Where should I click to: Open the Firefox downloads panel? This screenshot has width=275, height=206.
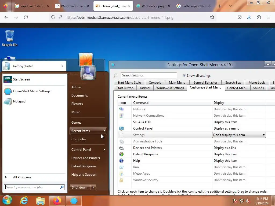coord(249,17)
